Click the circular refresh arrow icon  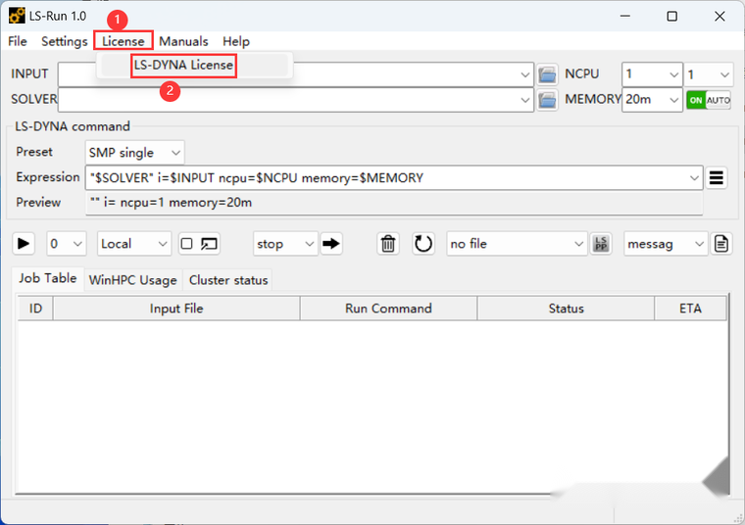tap(422, 244)
